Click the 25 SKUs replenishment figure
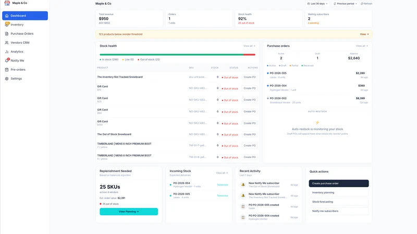The height and width of the screenshot is (234, 417). pos(110,187)
